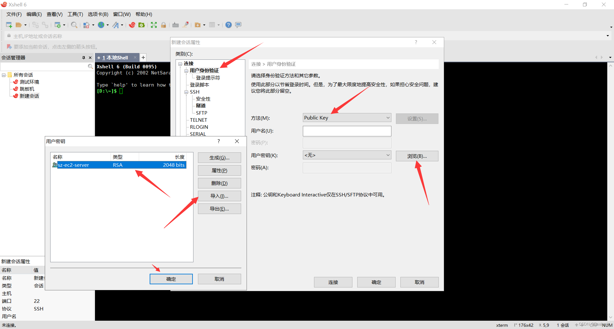
Task: Click the open folder toolbar icon
Action: [x=19, y=25]
